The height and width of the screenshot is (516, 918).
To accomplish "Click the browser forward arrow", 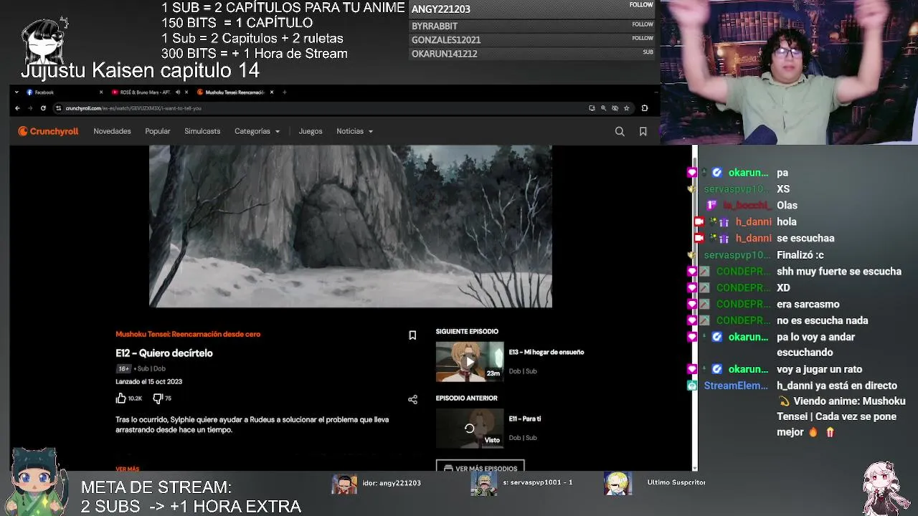I will [x=30, y=108].
